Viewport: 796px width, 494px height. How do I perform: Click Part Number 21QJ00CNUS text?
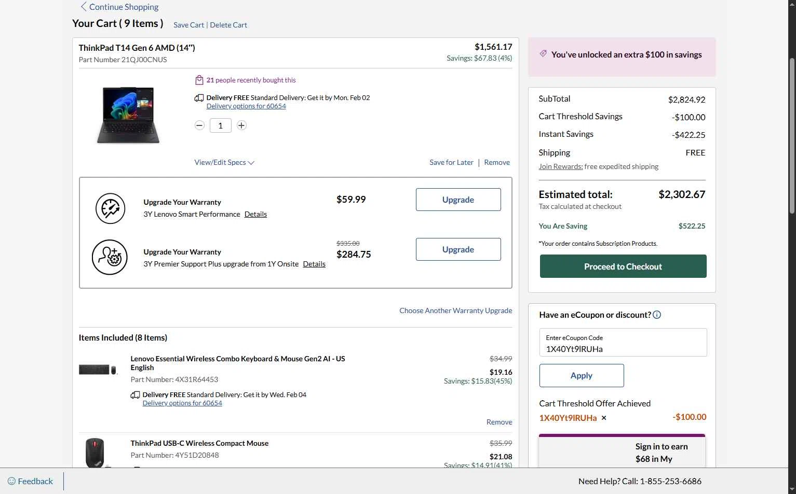pyautogui.click(x=123, y=60)
